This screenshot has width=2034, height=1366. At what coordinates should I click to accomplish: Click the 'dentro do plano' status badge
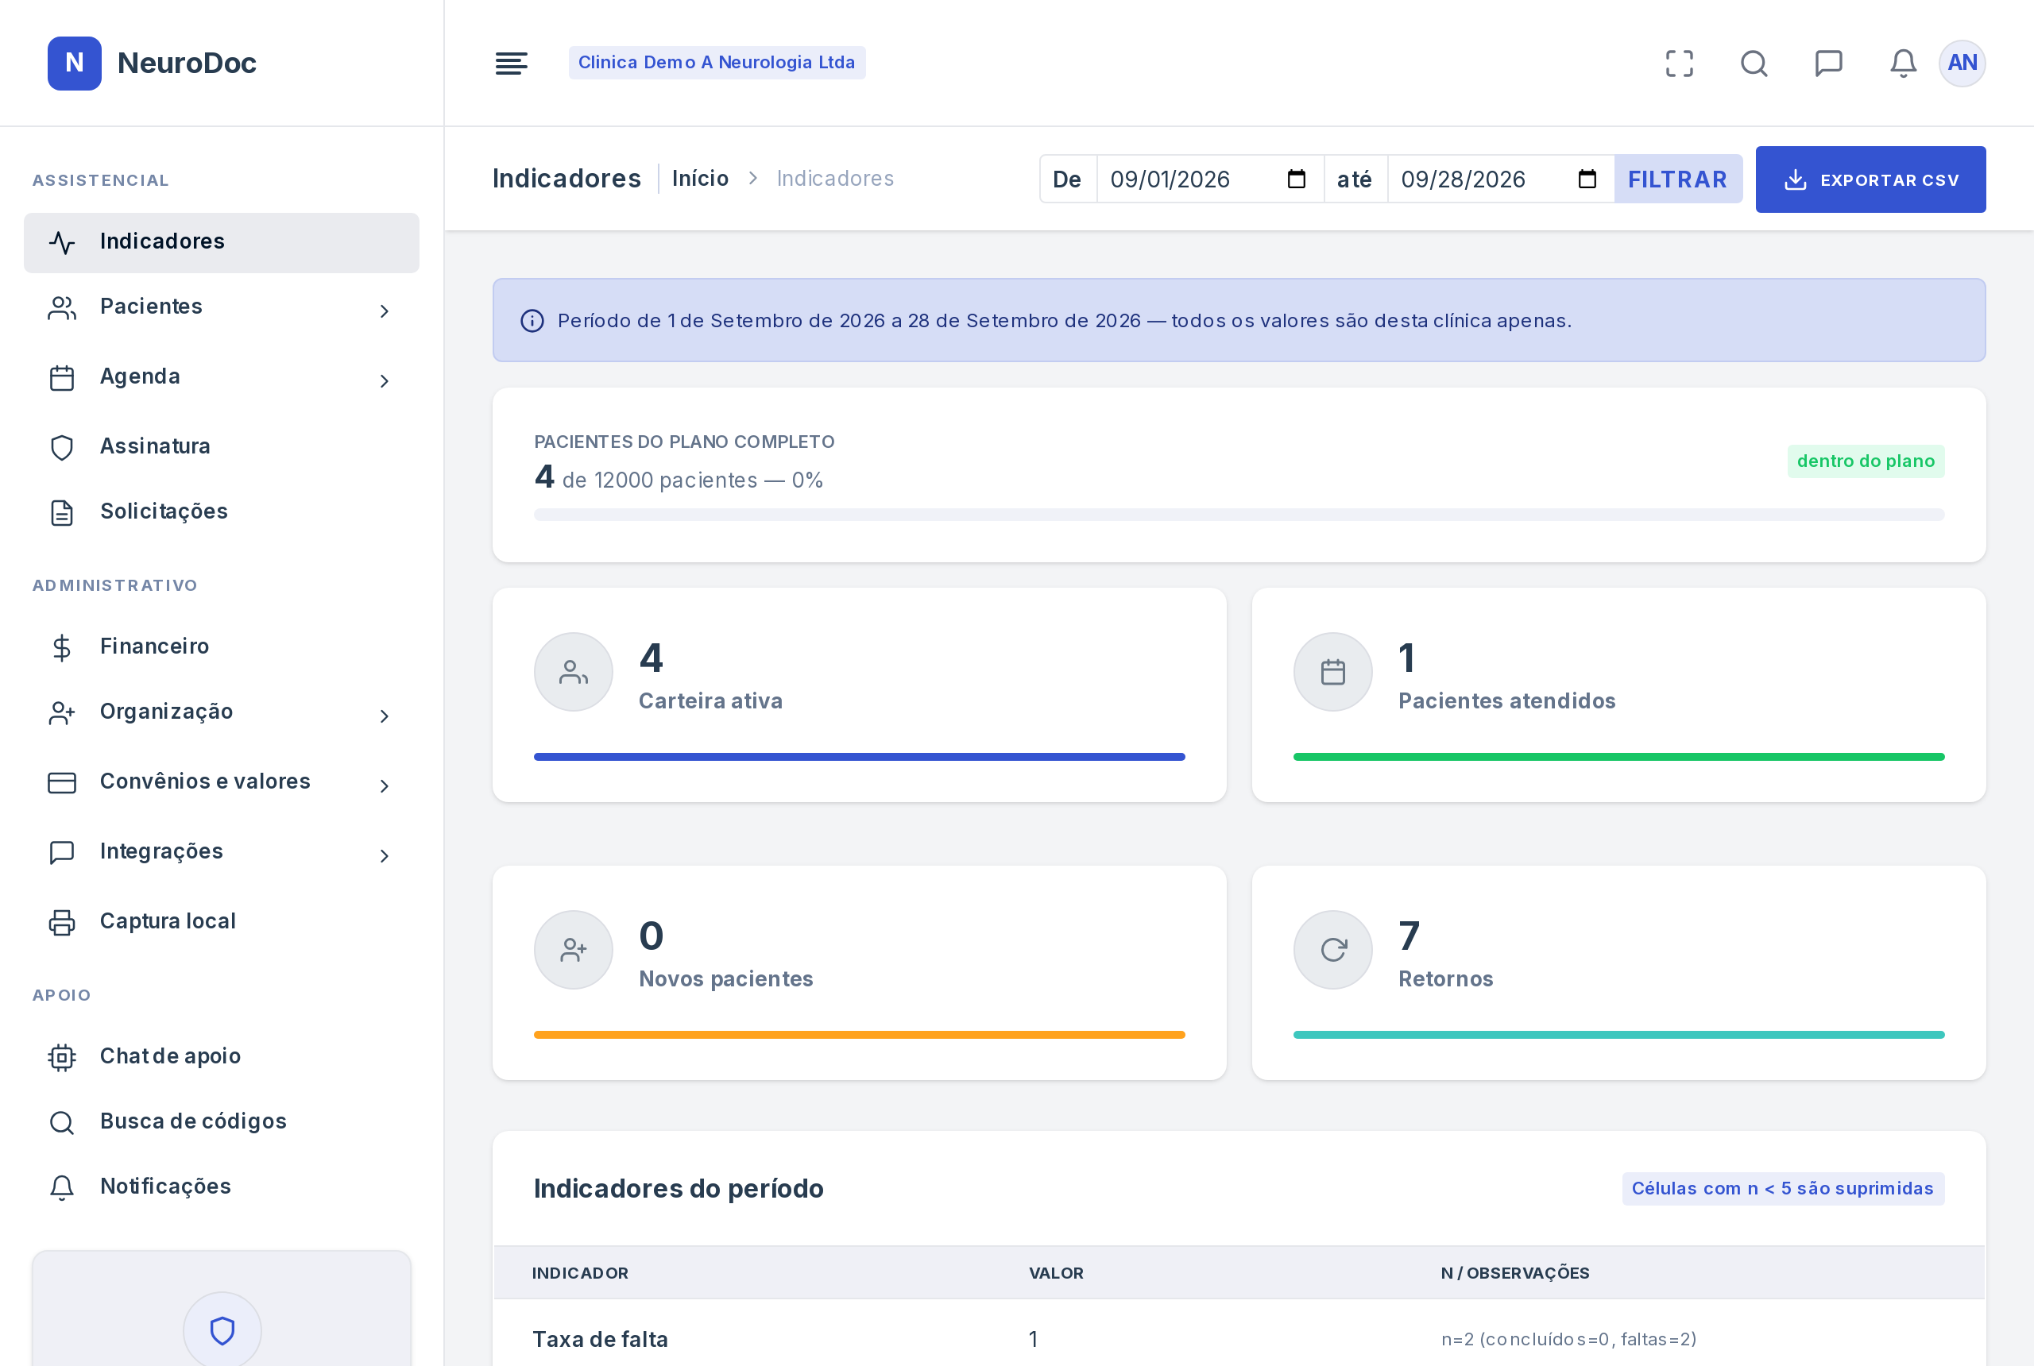[x=1865, y=461]
